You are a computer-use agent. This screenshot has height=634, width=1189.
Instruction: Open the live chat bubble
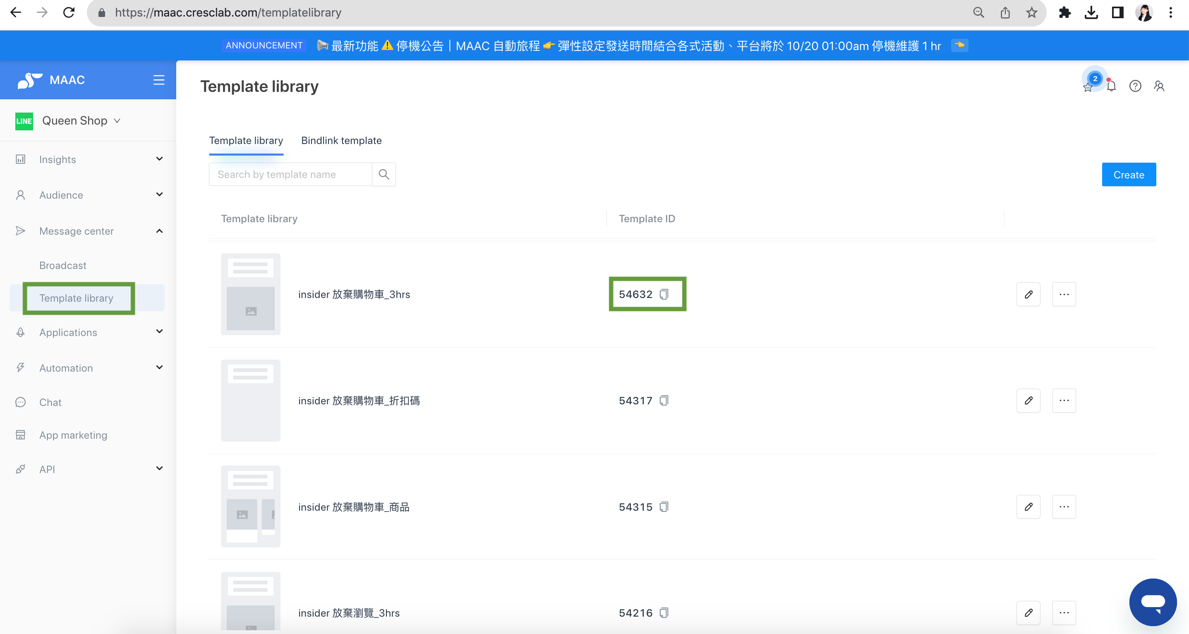tap(1153, 602)
